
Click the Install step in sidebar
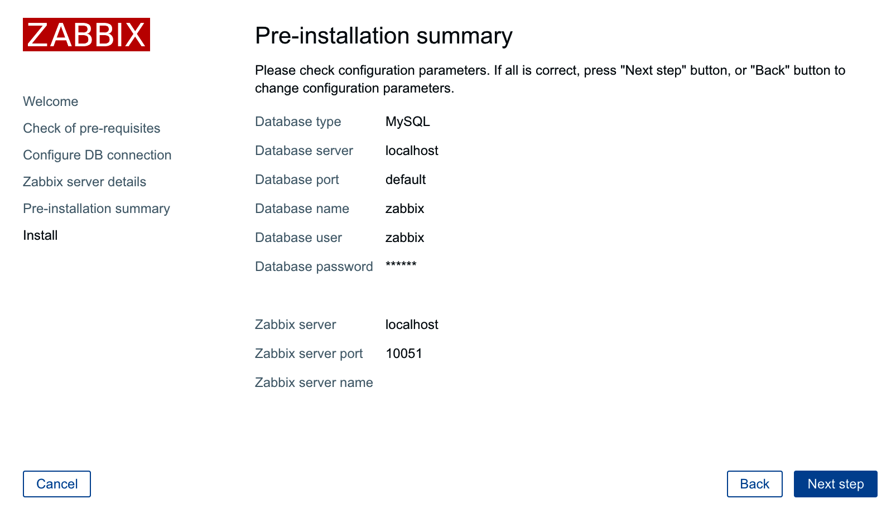(x=40, y=235)
